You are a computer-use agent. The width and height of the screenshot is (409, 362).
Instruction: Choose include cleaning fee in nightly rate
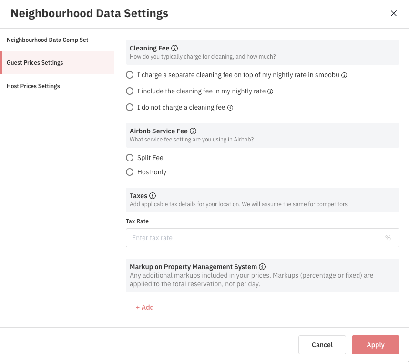point(130,91)
